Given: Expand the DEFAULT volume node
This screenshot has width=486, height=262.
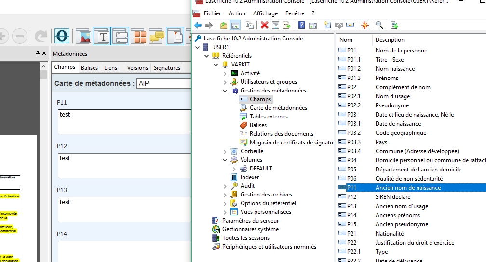Looking at the screenshot, I should tap(234, 169).
